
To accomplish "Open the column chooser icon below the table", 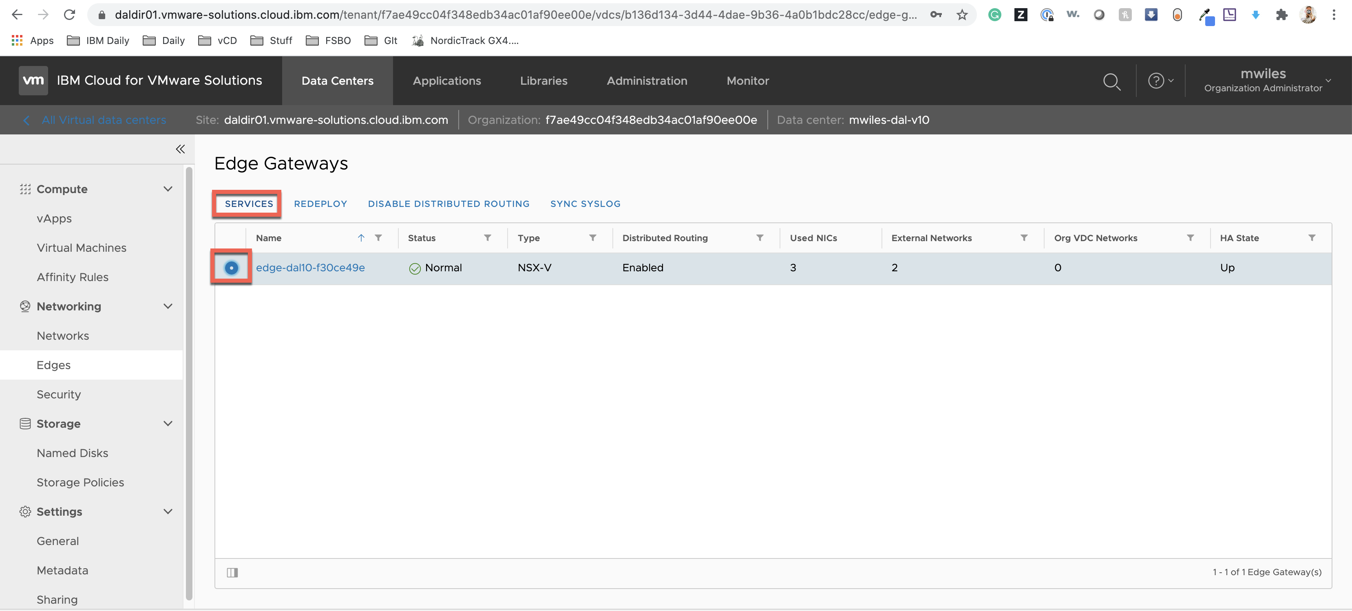I will (232, 572).
